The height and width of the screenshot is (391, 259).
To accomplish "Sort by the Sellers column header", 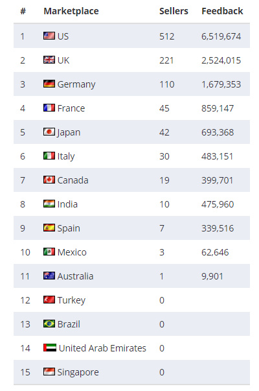I will click(x=174, y=11).
